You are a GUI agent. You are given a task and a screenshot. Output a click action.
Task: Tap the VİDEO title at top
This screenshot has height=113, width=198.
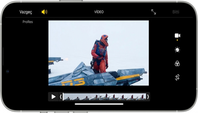click(99, 12)
